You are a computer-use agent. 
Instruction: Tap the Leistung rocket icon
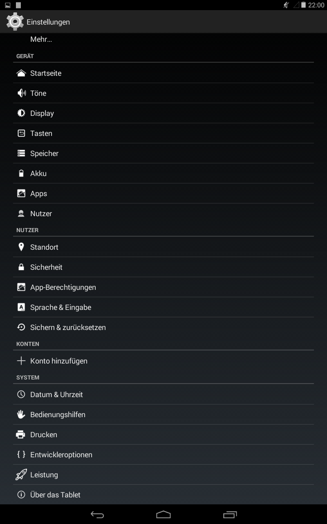21,475
